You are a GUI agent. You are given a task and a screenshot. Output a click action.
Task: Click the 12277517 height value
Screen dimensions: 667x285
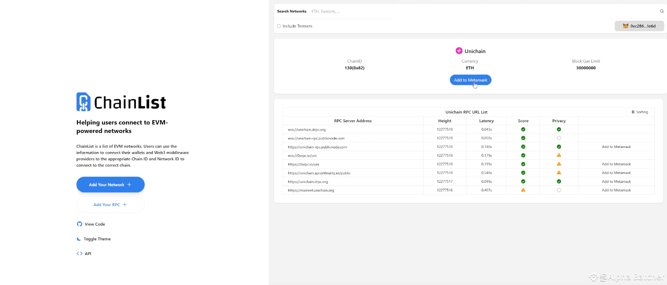(445, 182)
